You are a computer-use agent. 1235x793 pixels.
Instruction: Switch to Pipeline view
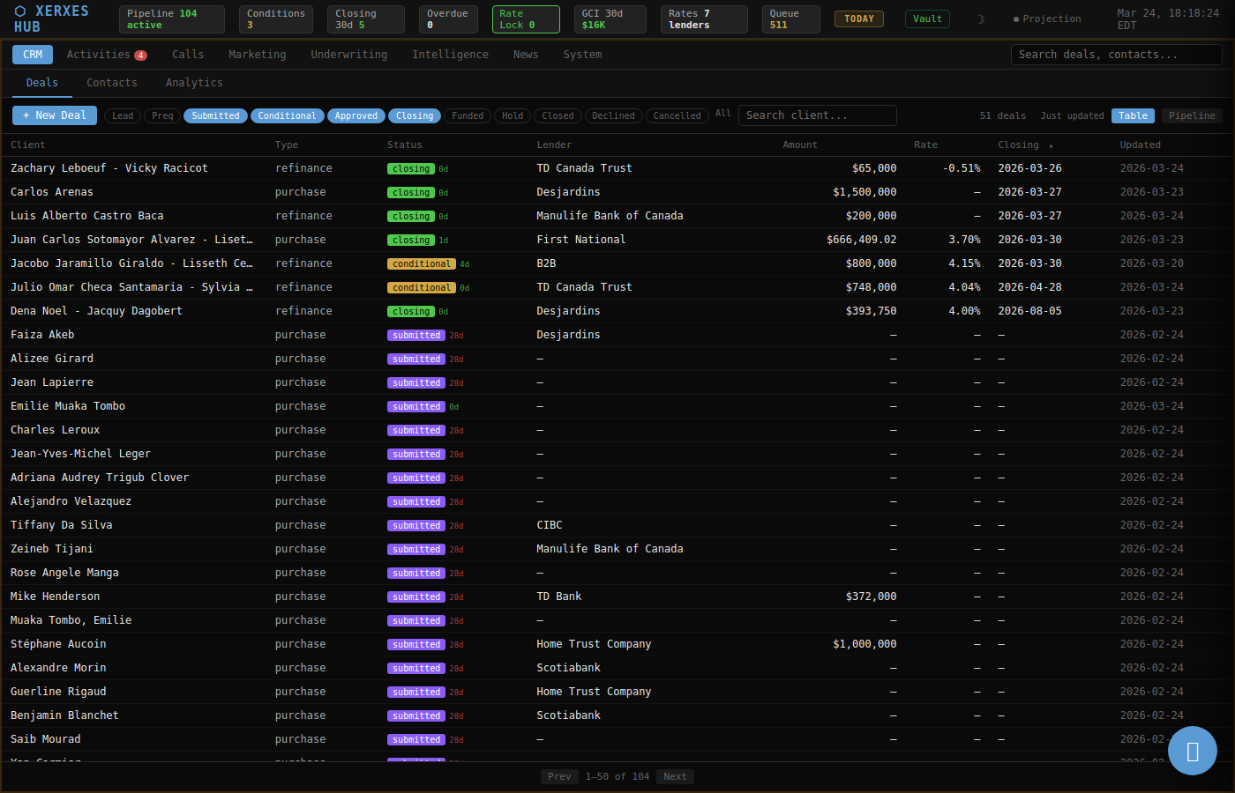tap(1191, 116)
